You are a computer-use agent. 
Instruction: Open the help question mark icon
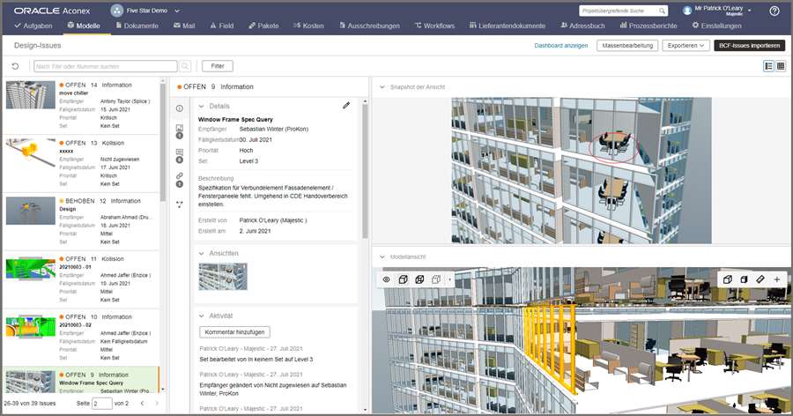tap(774, 11)
